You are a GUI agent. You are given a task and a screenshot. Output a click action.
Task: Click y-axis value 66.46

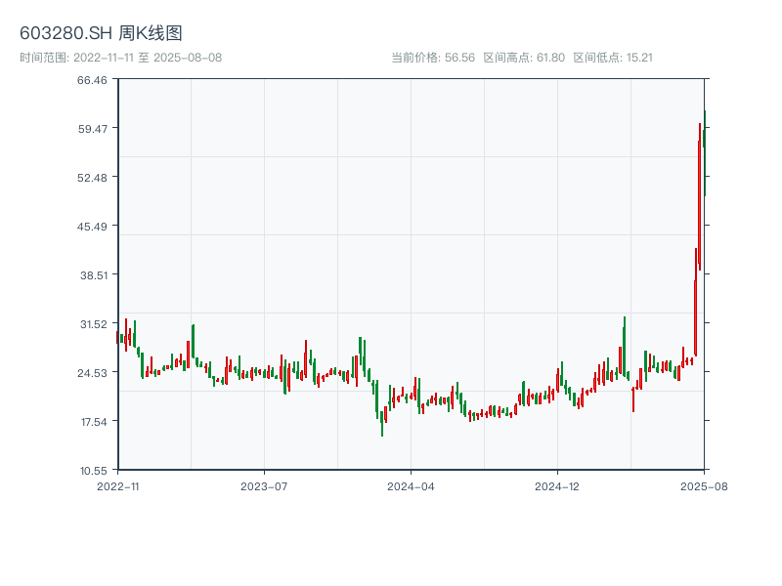click(92, 80)
